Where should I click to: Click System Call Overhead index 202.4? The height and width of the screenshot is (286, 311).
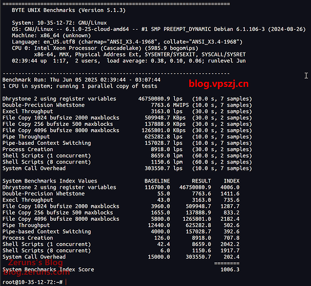click(x=232, y=257)
